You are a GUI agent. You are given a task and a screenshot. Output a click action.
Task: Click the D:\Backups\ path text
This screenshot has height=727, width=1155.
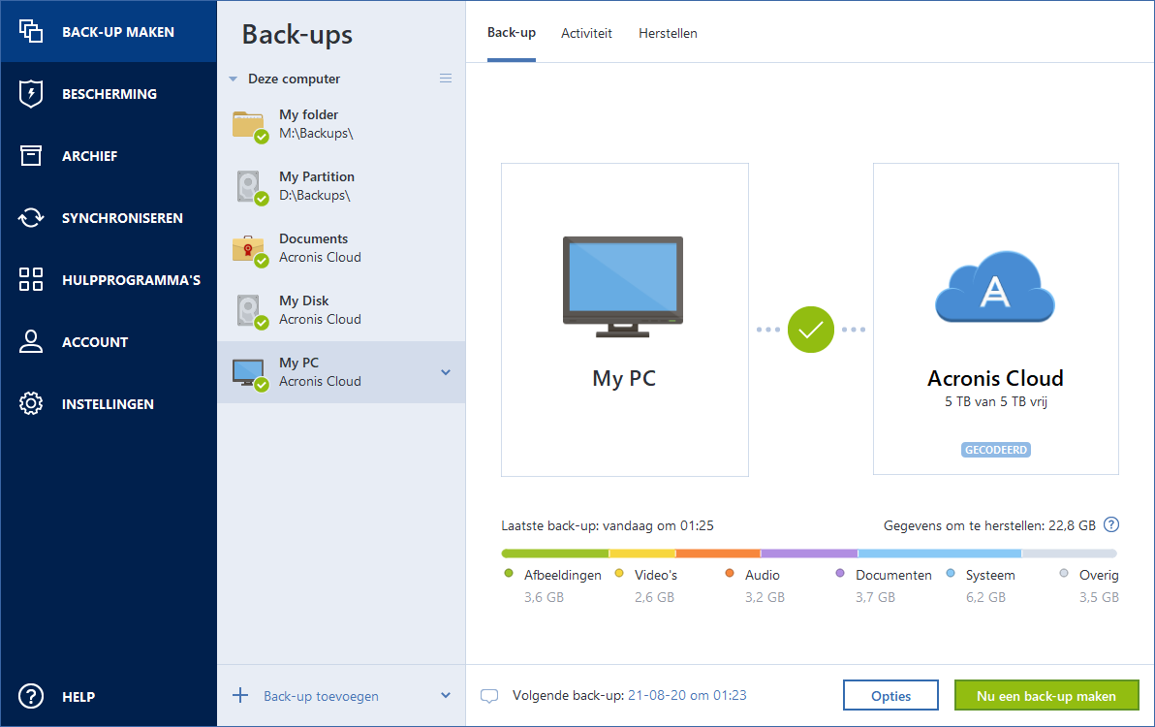[315, 195]
